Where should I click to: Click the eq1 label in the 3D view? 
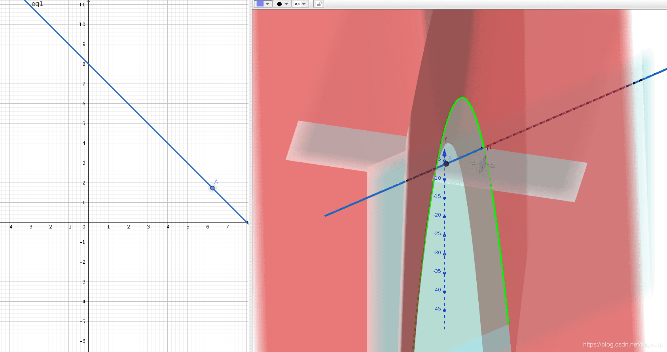tap(486, 147)
